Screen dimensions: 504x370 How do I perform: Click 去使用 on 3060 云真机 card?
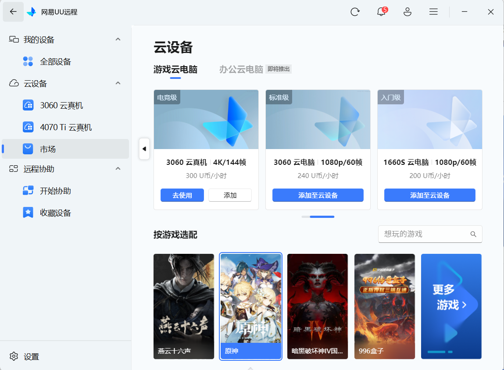(182, 195)
